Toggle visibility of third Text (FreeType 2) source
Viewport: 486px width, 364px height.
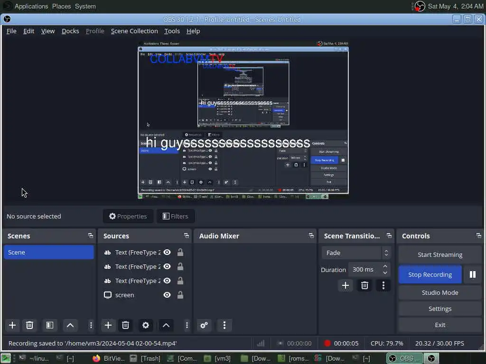click(167, 281)
